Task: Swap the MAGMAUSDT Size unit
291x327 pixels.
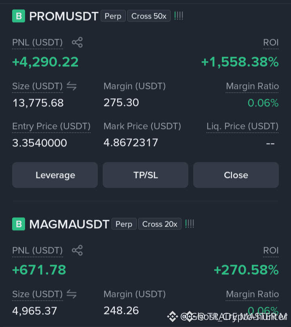Action: click(x=72, y=294)
